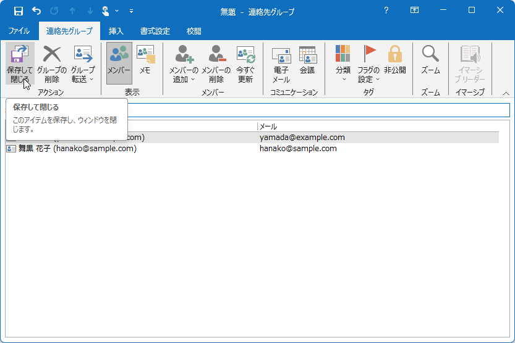
Task: Select yamada@example.com email cell
Action: 302,138
